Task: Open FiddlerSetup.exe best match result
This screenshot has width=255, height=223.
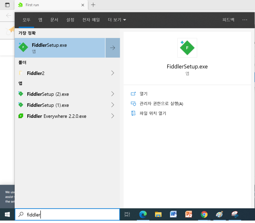Action: (x=60, y=48)
